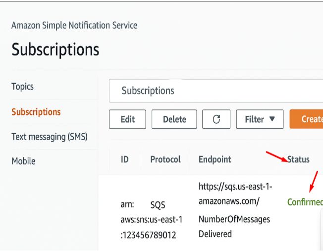
Task: Select the NumberOfMessages Delivered text
Action: pyautogui.click(x=234, y=226)
